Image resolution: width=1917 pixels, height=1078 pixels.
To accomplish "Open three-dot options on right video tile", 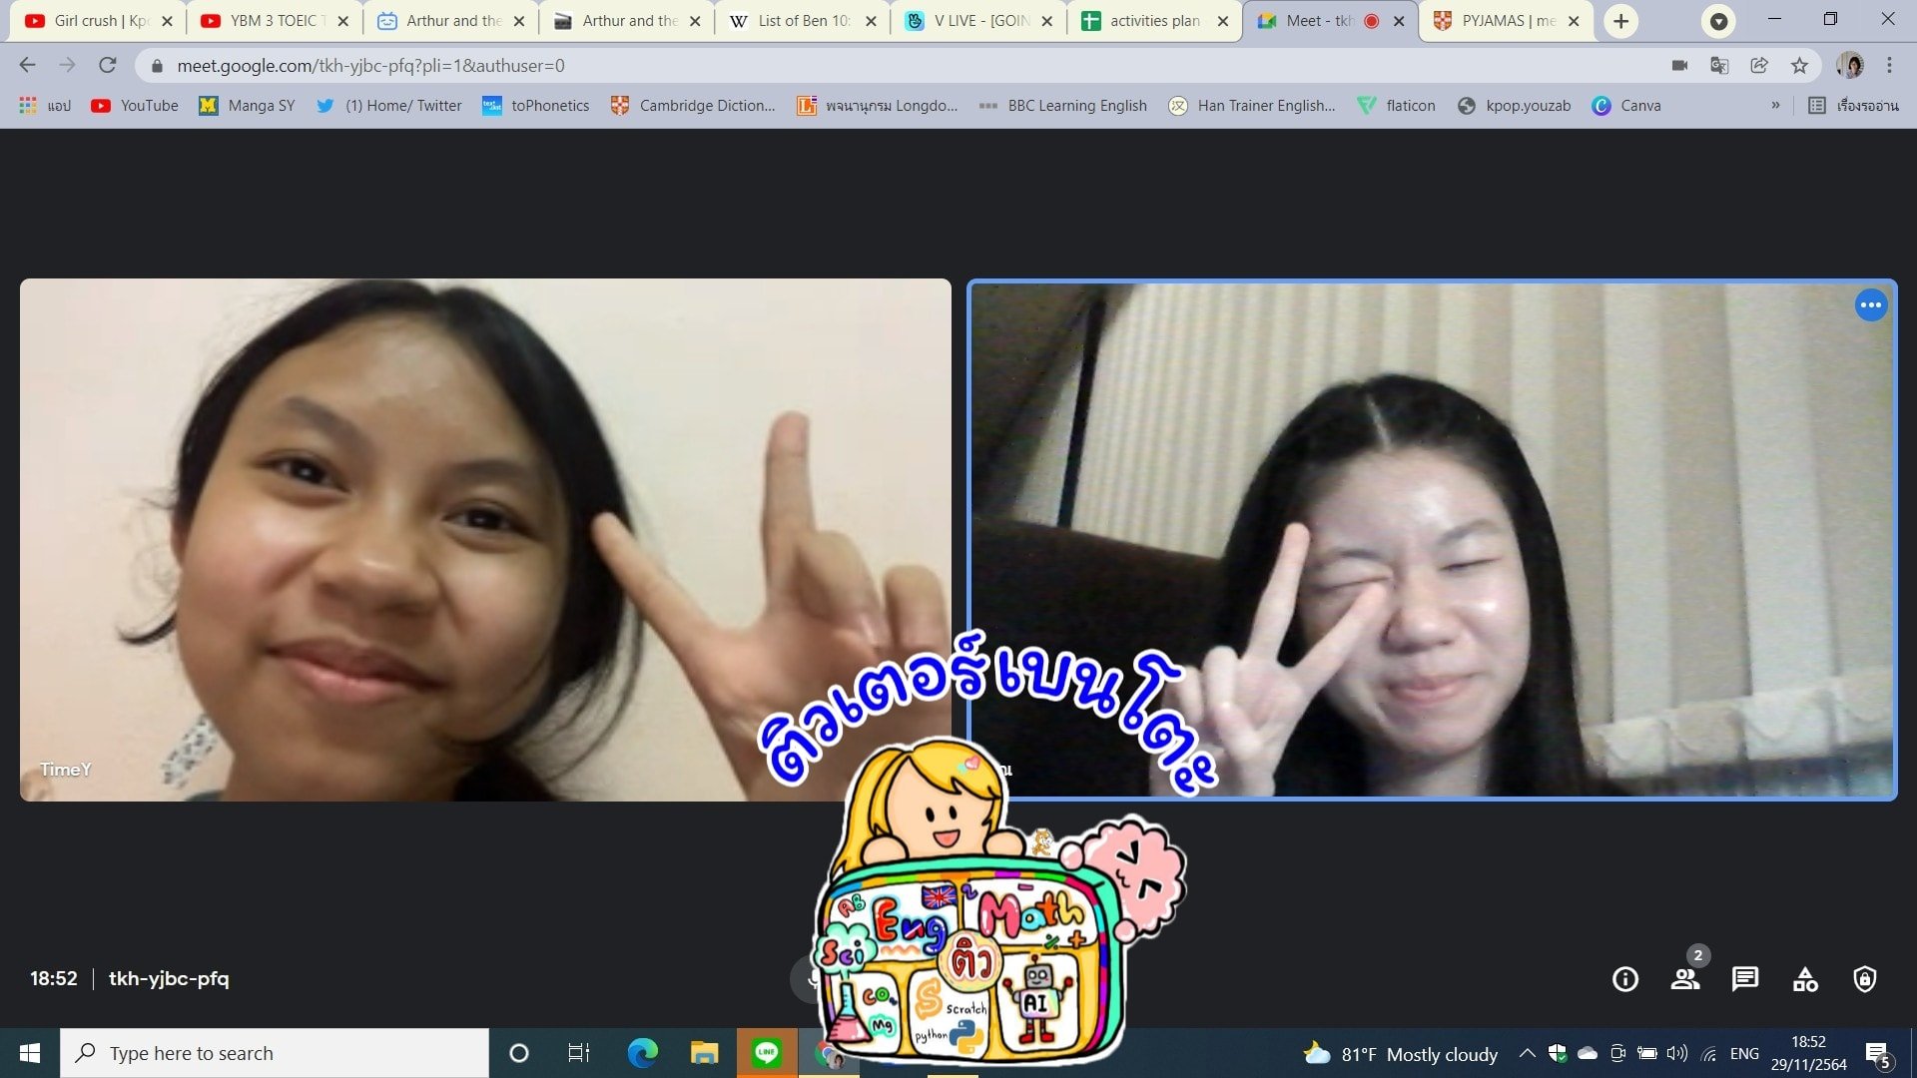I will coord(1870,305).
